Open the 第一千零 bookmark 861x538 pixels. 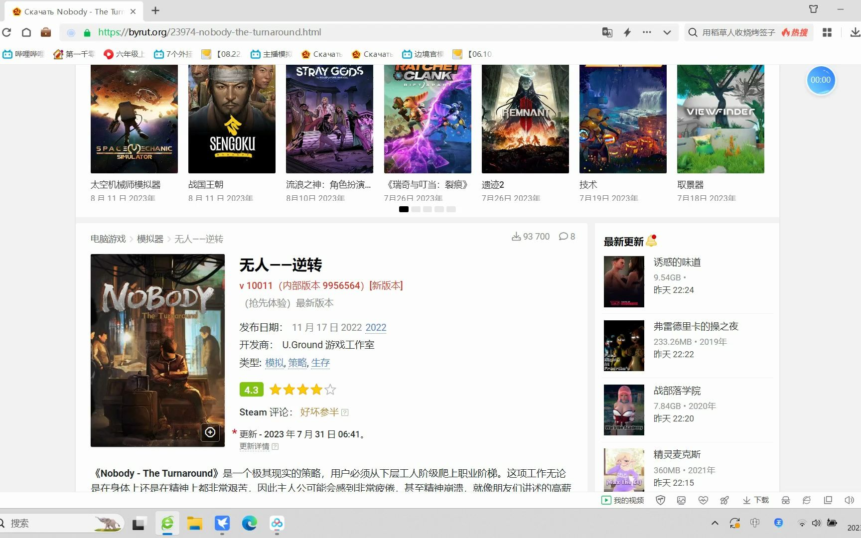[74, 54]
